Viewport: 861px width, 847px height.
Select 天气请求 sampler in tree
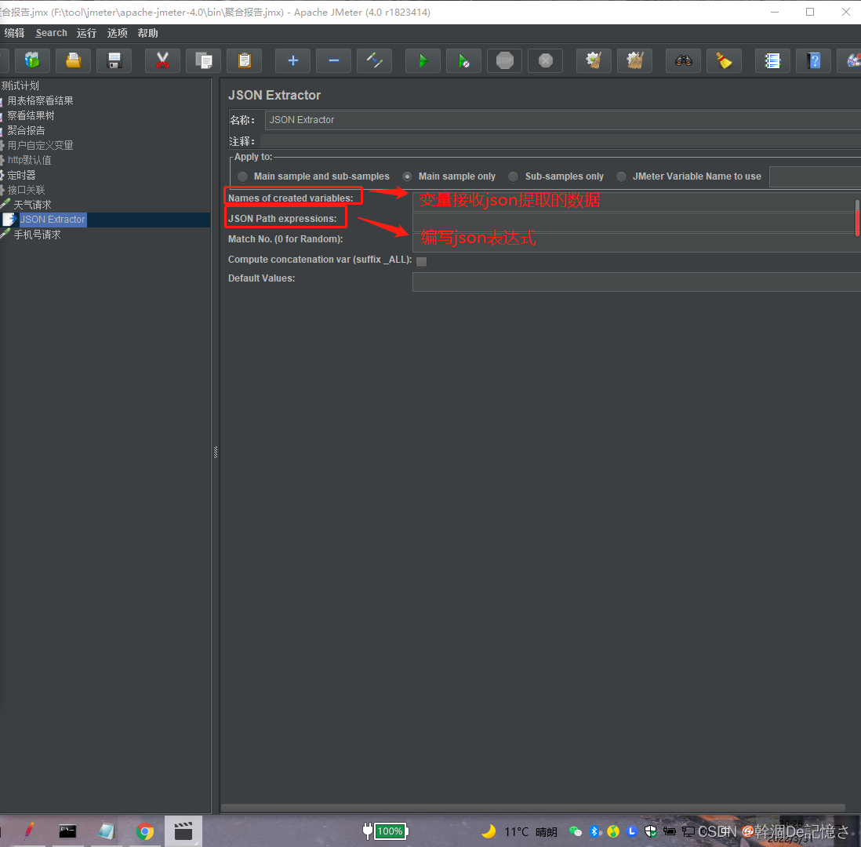click(x=32, y=205)
